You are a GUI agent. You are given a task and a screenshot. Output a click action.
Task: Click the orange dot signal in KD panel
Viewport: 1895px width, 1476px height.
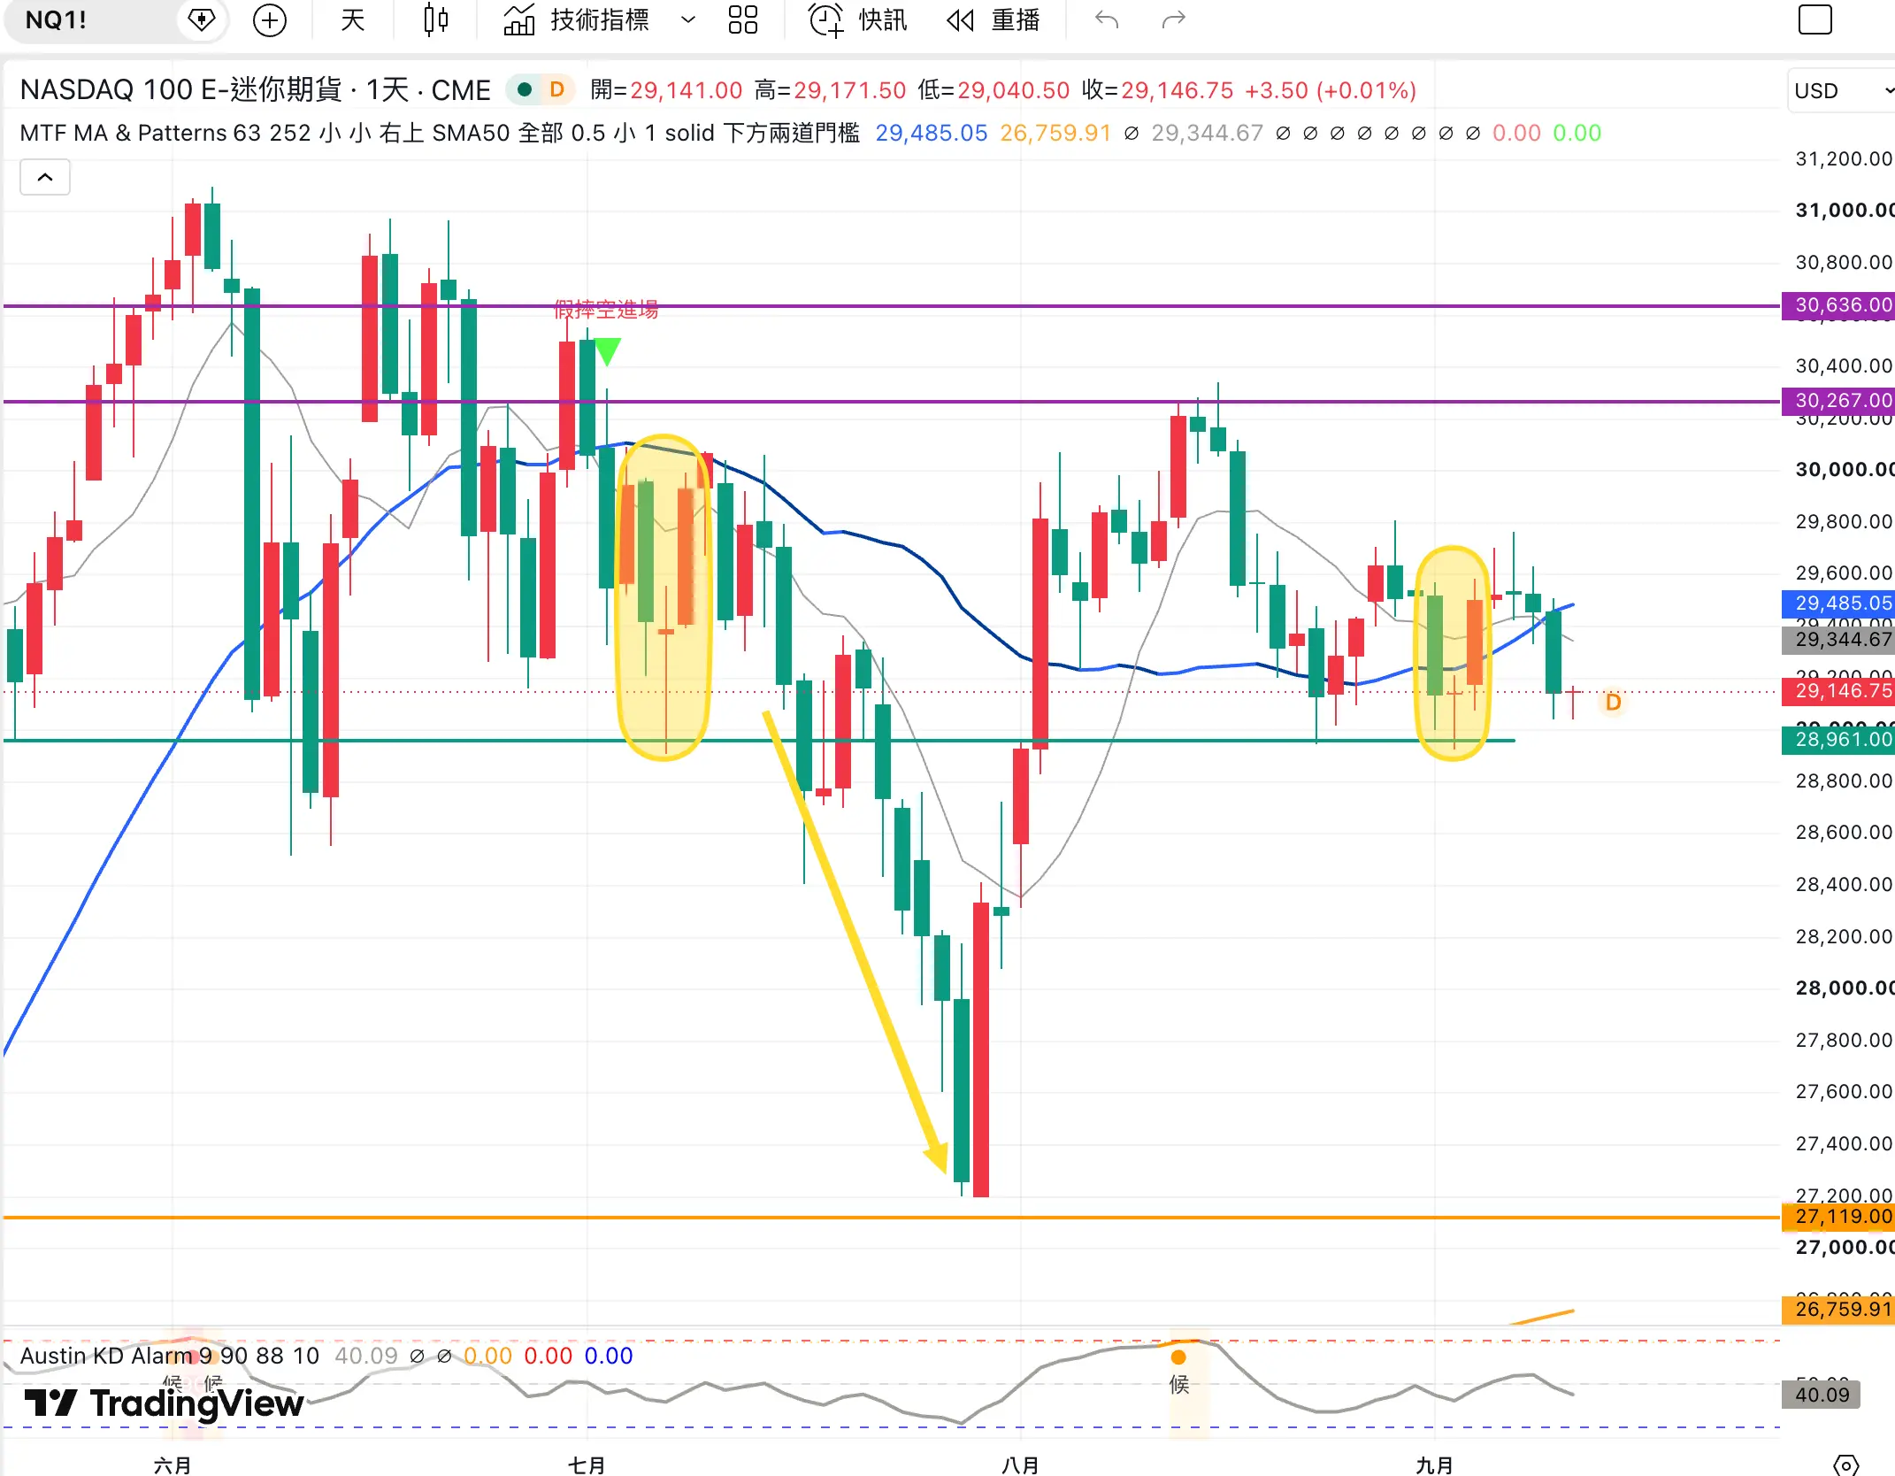click(1178, 1357)
